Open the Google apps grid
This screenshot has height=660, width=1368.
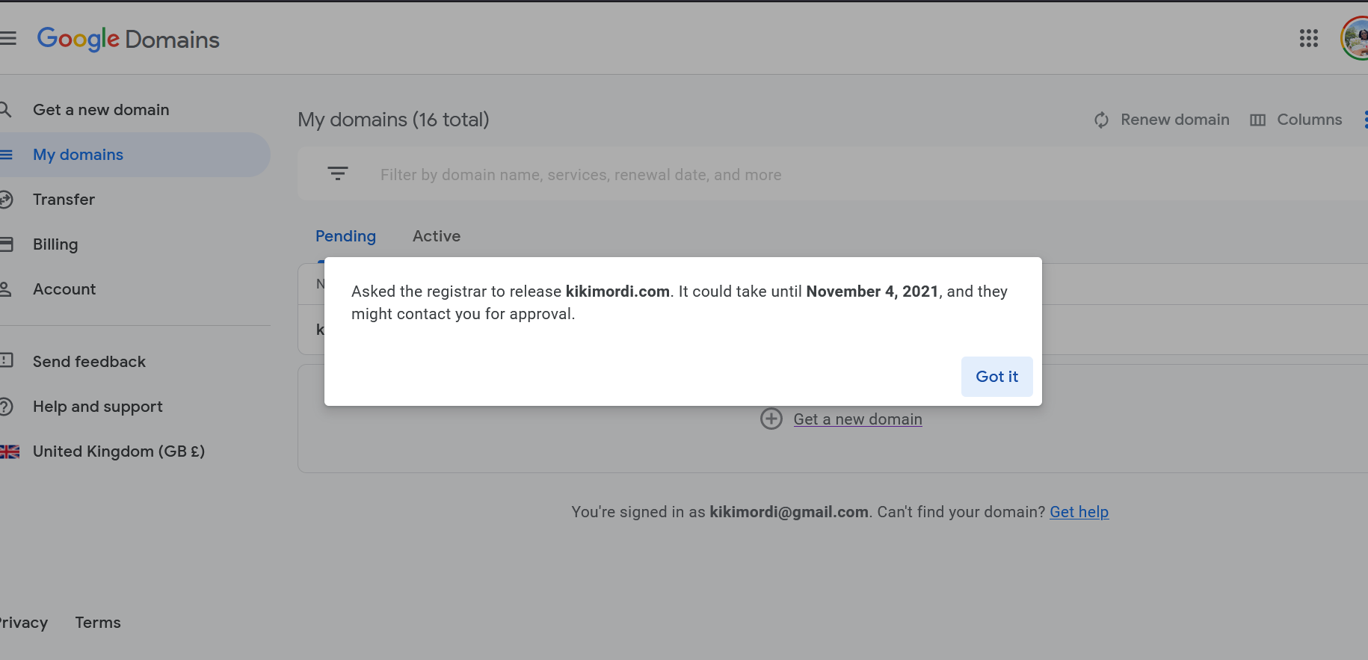coord(1308,38)
